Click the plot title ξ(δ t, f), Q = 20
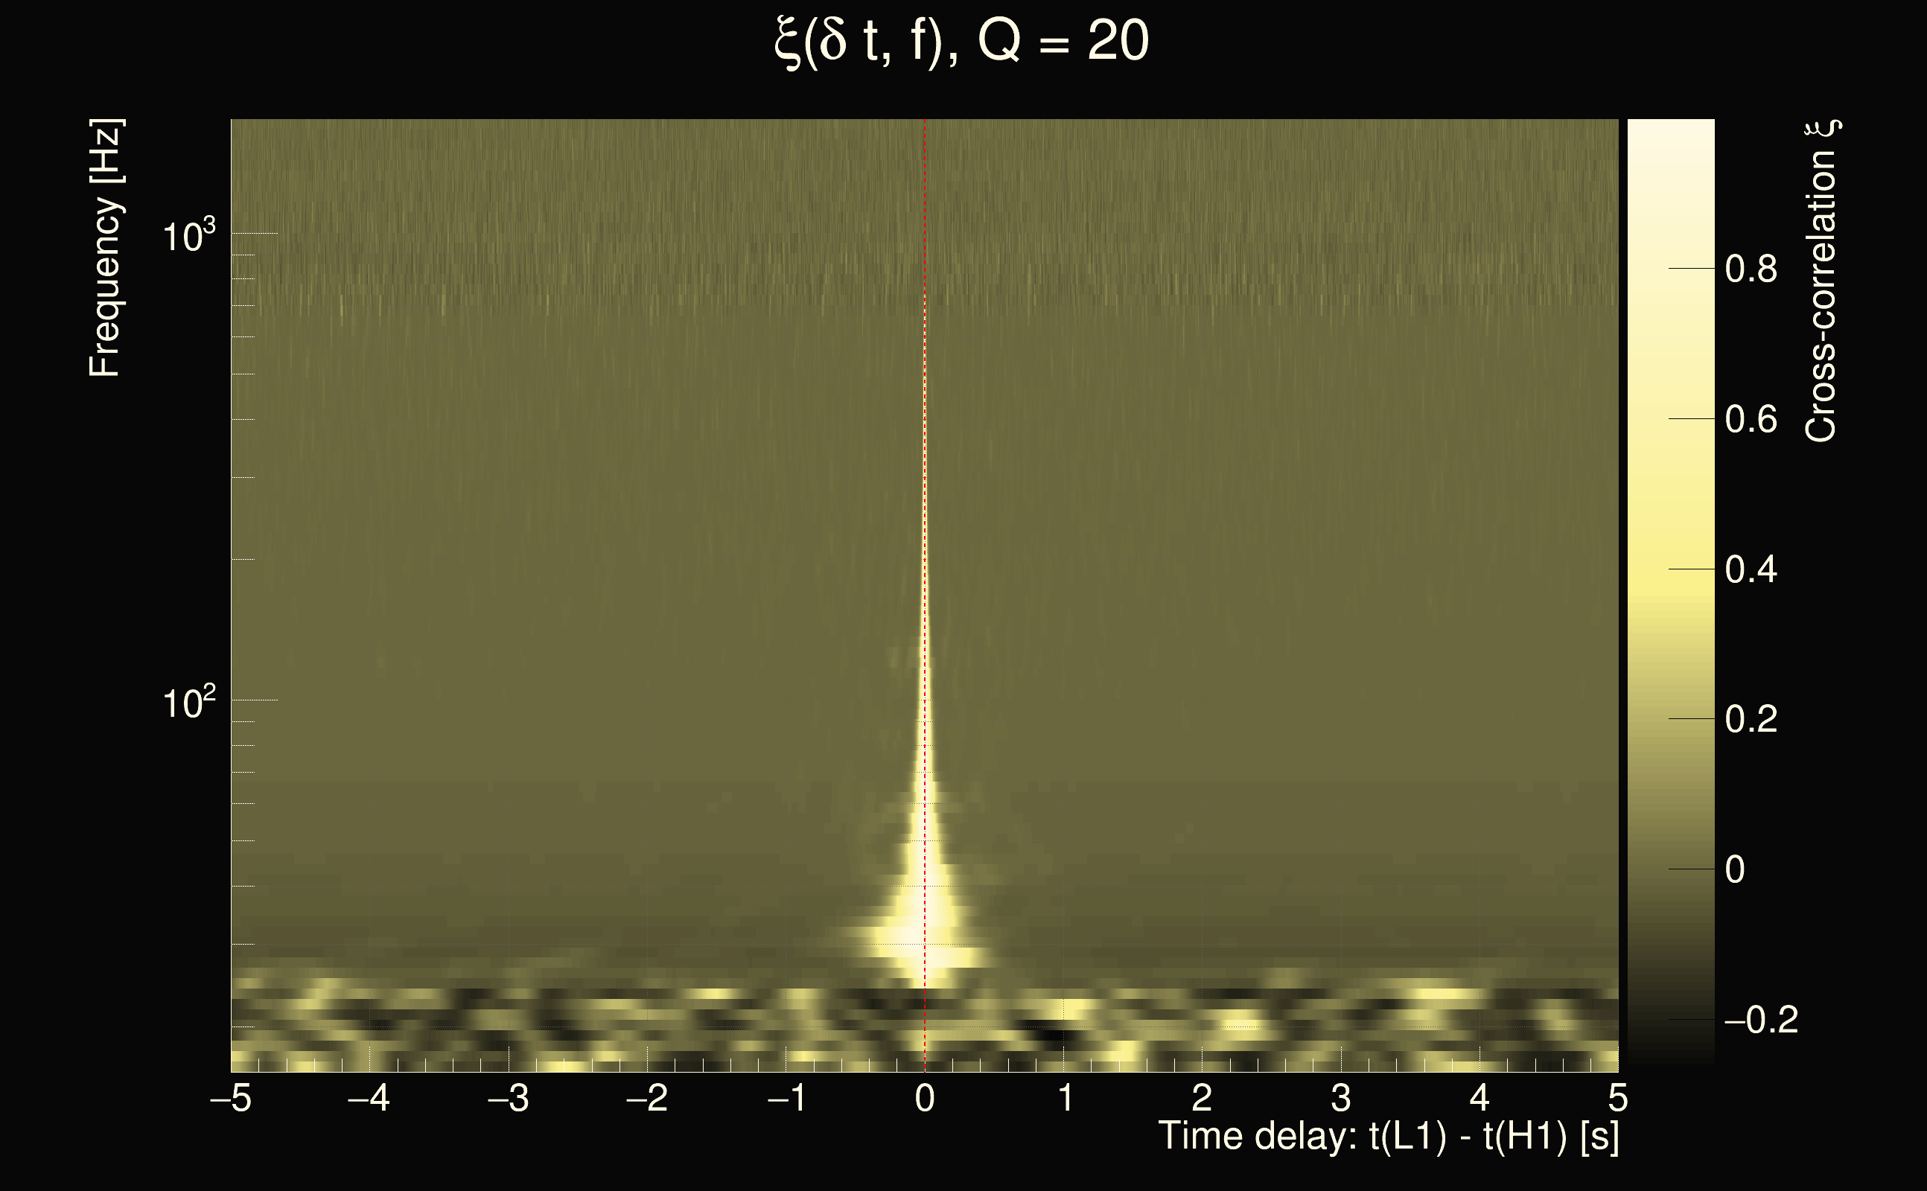 point(961,42)
